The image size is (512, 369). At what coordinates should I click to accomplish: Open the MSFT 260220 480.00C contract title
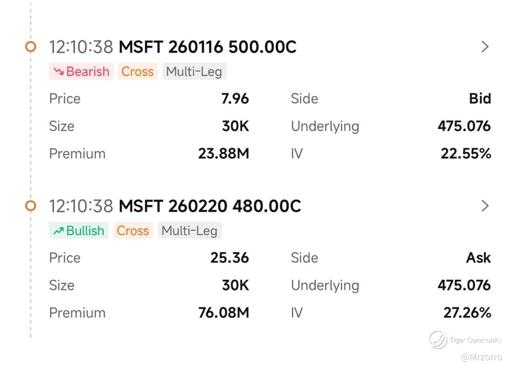[x=210, y=206]
